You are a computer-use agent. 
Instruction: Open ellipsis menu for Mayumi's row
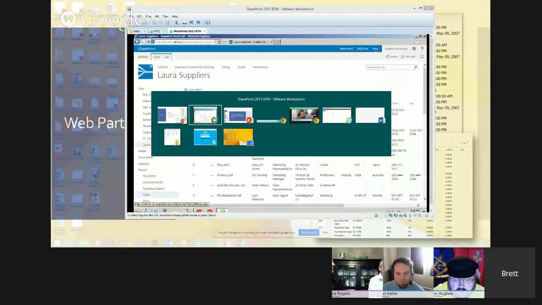point(212,165)
